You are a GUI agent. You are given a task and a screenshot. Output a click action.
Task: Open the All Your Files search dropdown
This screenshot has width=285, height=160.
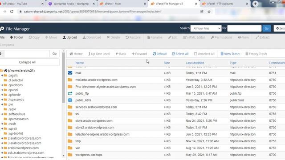coord(206,28)
